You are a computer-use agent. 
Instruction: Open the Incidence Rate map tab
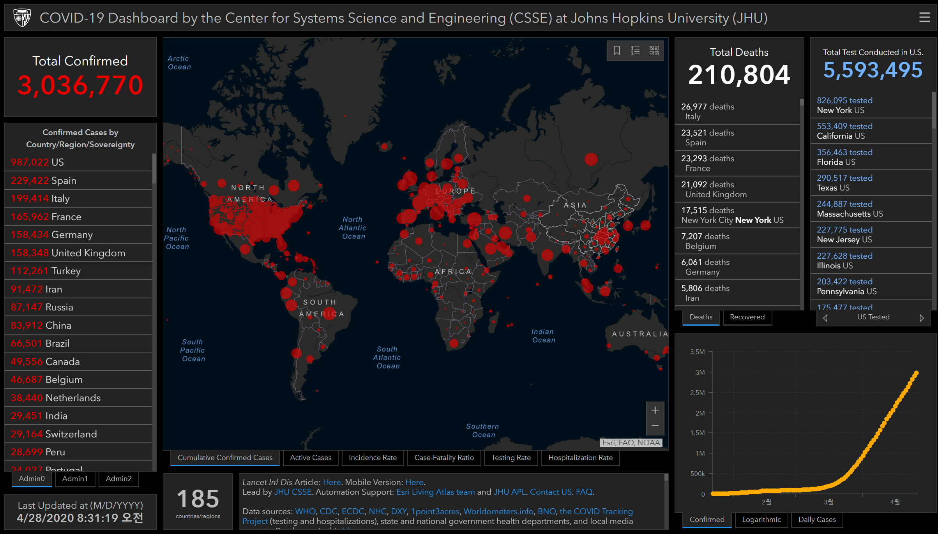pos(373,458)
